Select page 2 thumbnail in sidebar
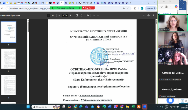This screenshot has width=188, height=110. (x=9, y=59)
